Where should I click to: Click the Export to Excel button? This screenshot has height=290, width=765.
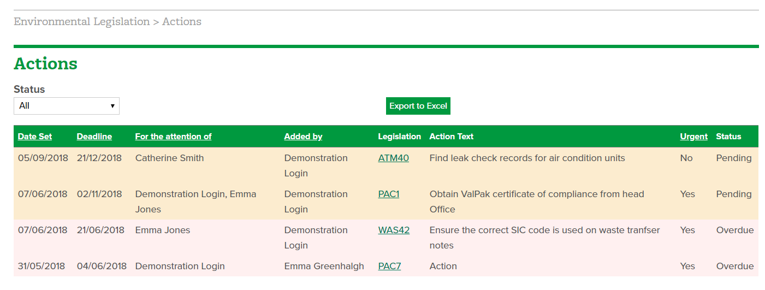418,106
